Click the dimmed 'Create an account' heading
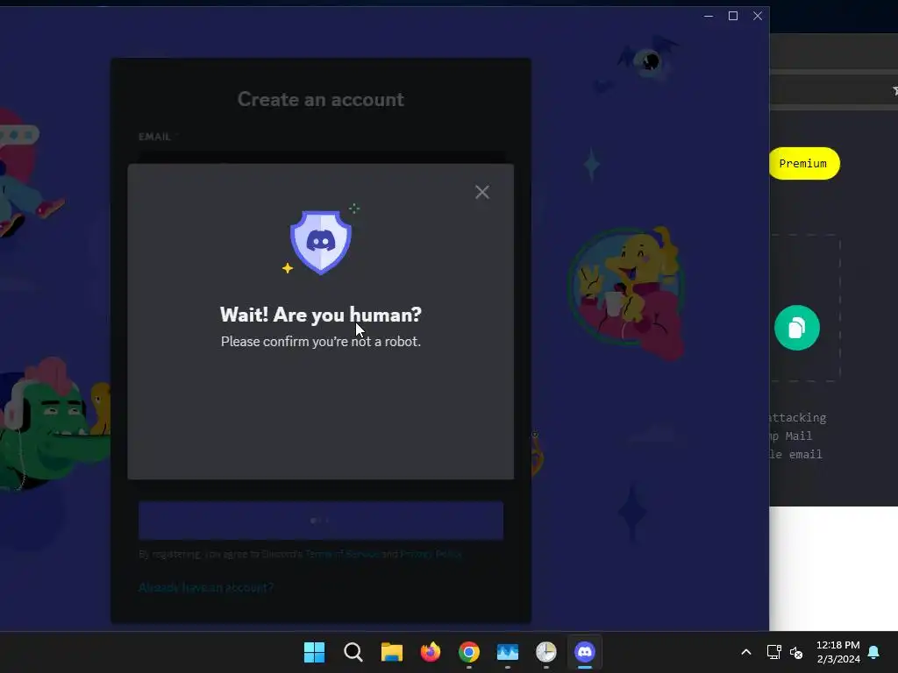898x673 pixels. click(321, 100)
